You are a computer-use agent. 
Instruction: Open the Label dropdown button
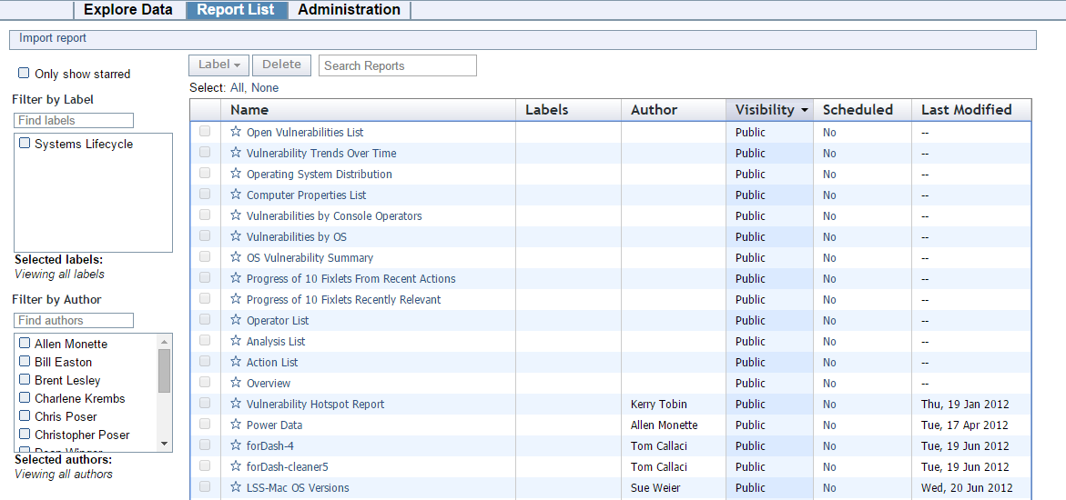point(218,65)
